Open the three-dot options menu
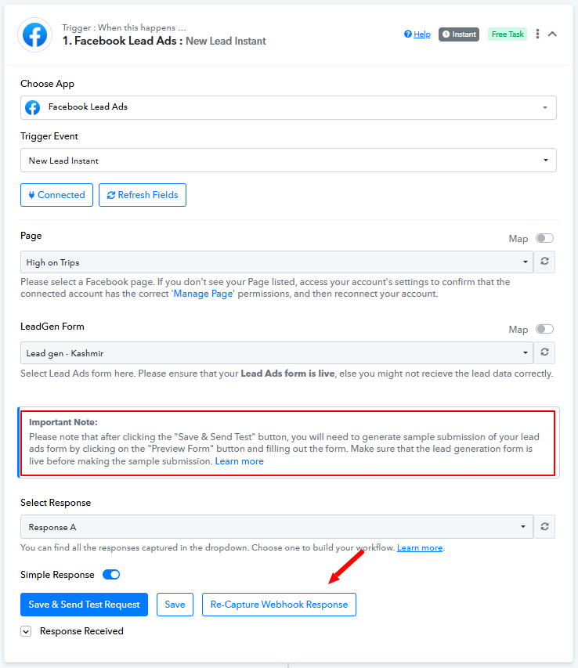 pos(537,34)
